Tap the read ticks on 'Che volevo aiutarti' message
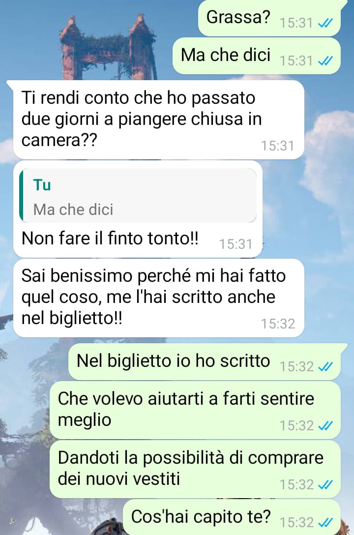The image size is (354, 535). (325, 426)
